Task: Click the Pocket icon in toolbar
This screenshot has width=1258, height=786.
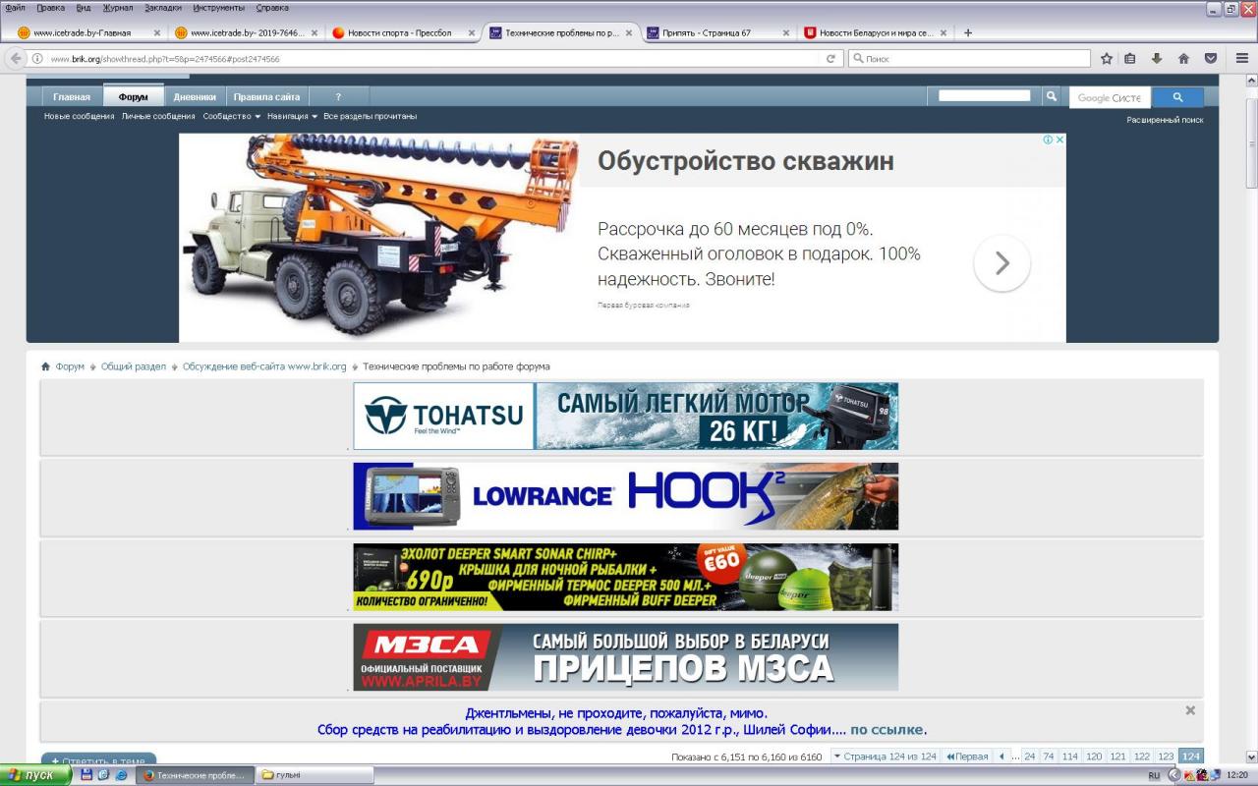Action: (1211, 59)
